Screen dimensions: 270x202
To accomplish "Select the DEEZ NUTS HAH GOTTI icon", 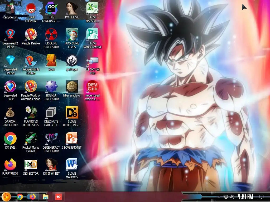I will (x=51, y=113).
